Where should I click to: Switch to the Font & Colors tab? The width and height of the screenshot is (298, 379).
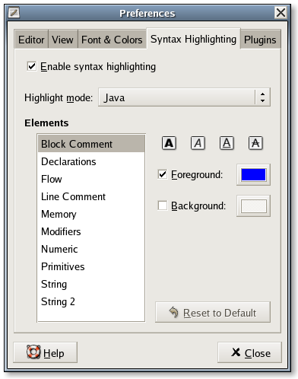coord(112,40)
